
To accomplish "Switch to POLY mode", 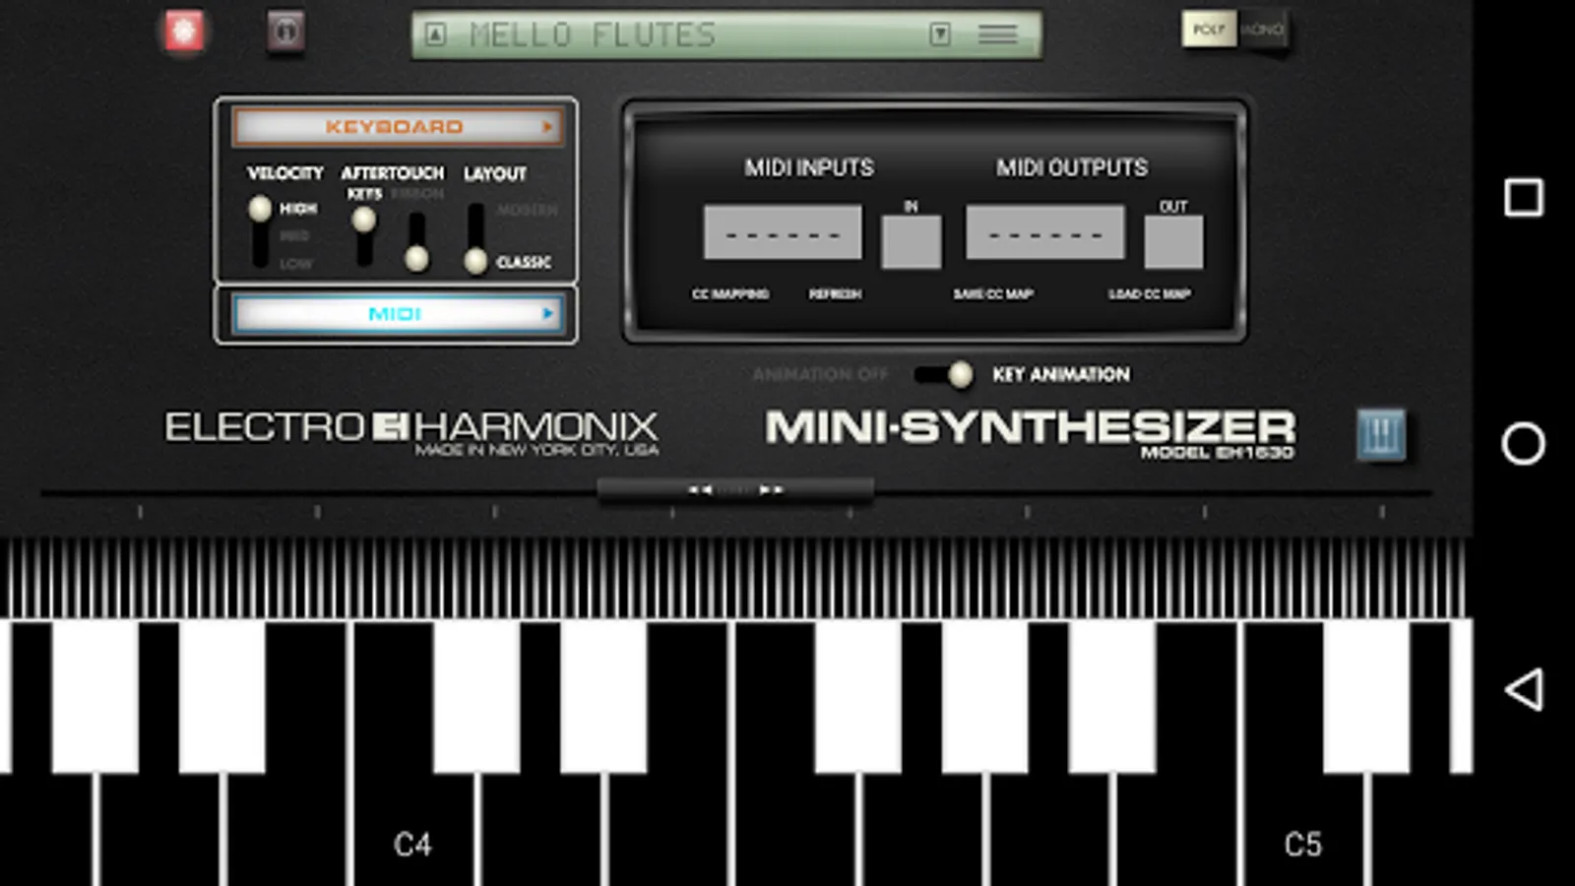I will pyautogui.click(x=1209, y=30).
